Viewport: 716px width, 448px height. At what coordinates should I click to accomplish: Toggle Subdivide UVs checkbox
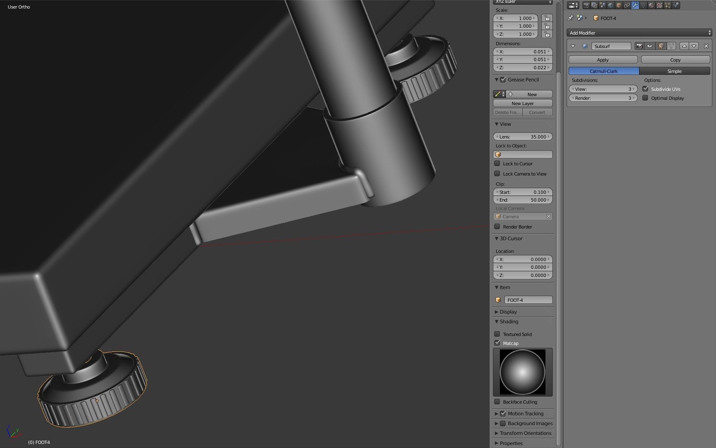click(645, 89)
